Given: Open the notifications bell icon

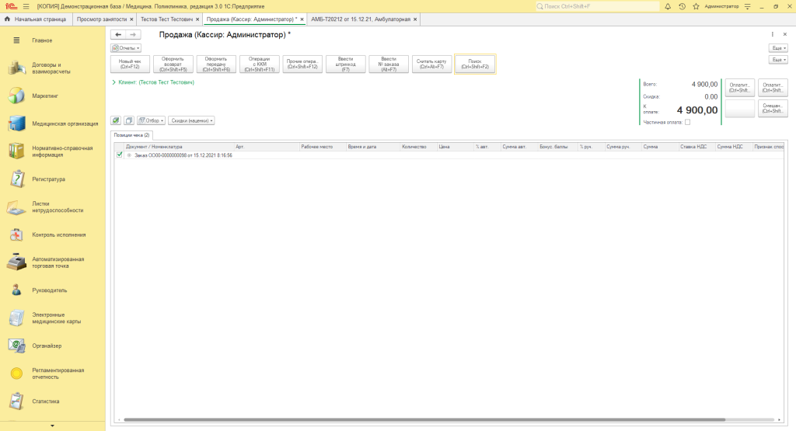Looking at the screenshot, I should coord(669,6).
